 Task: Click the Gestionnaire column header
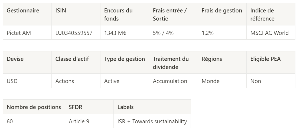point(23,11)
